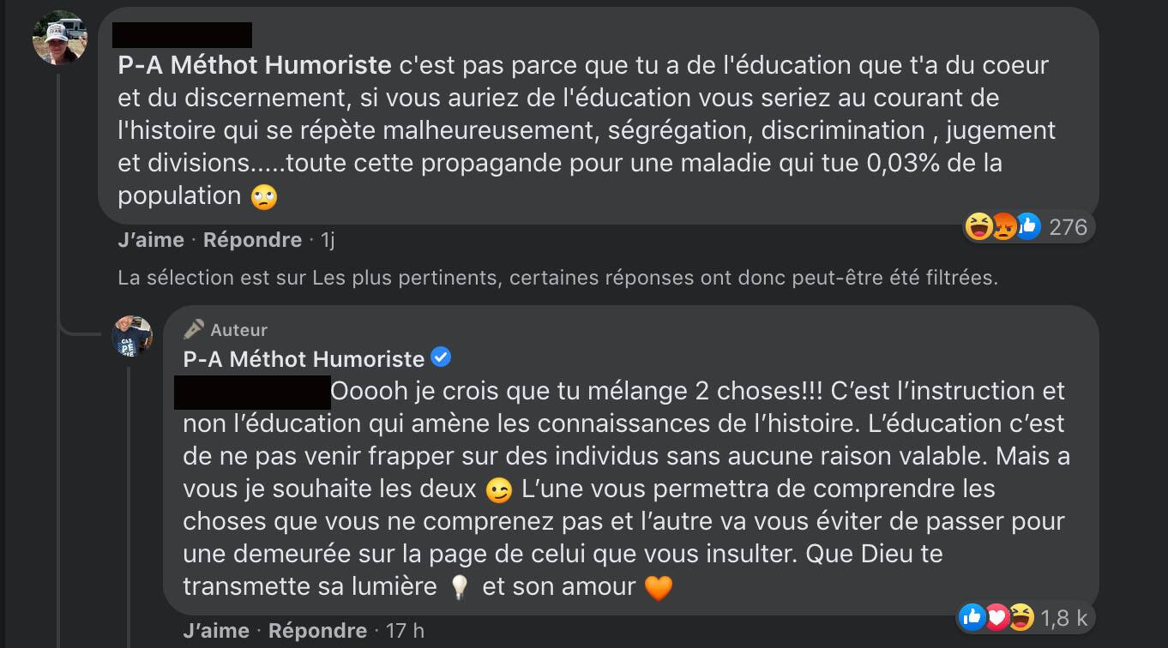Open the author's profile picture in the reply
The image size is (1168, 648).
(132, 336)
